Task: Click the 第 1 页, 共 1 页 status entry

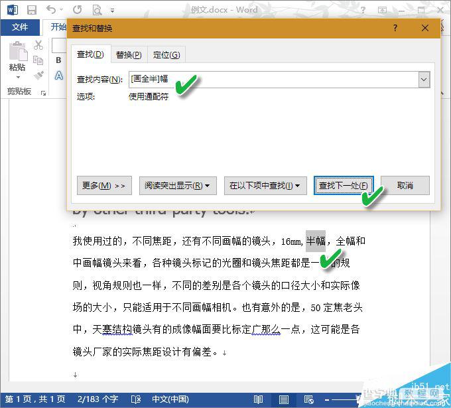Action: click(x=35, y=399)
